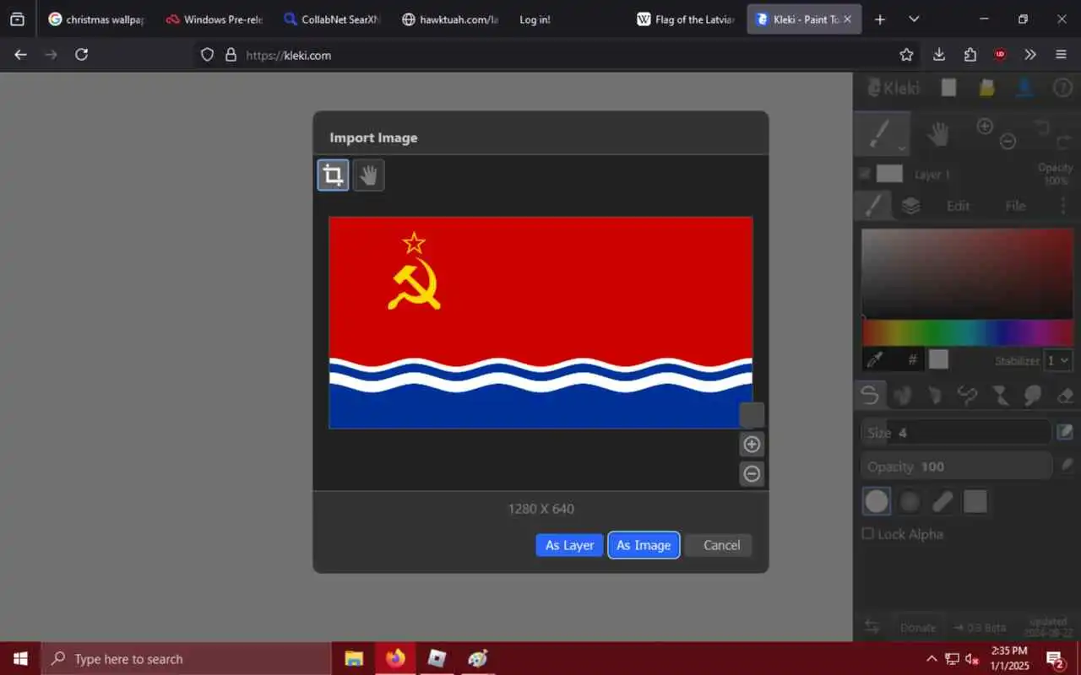
Task: Select the blend brush type
Action: 902,394
